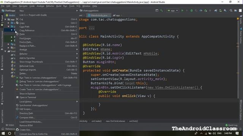Select Replace in Path...
The width and height of the screenshot is (243, 136).
pyautogui.click(x=47, y=46)
